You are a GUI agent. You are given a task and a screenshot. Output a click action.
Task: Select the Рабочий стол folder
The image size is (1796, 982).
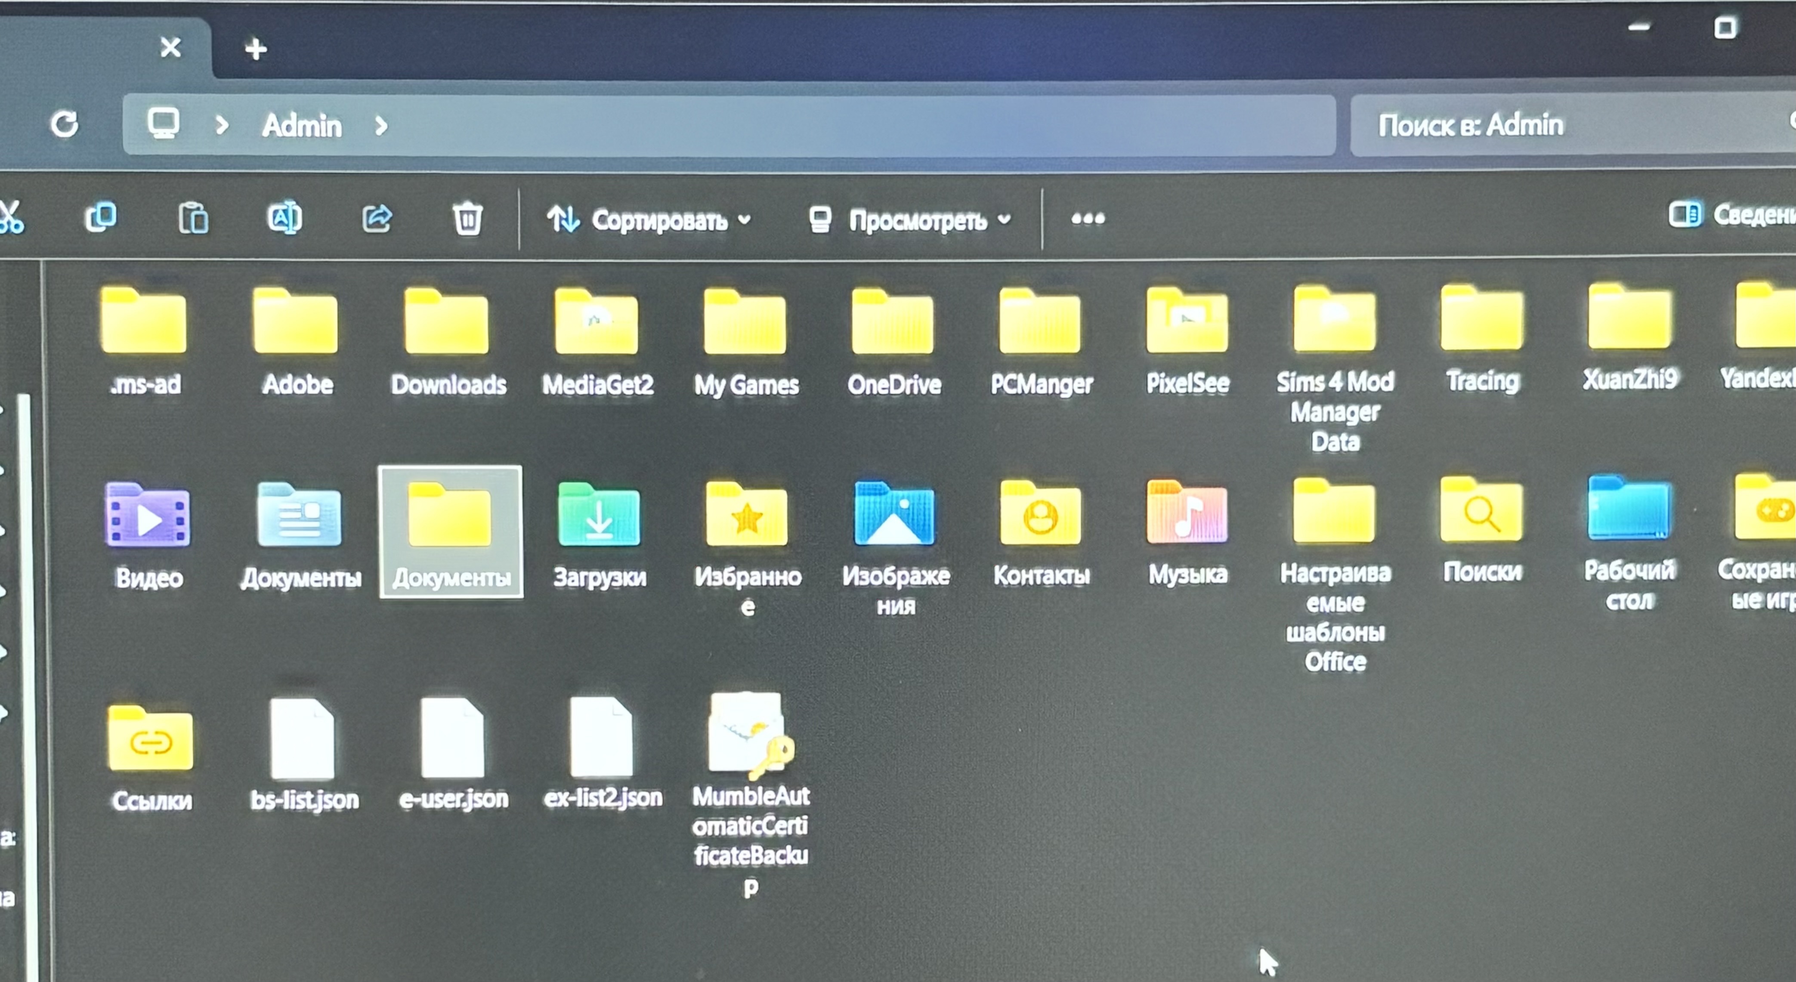pyautogui.click(x=1630, y=543)
